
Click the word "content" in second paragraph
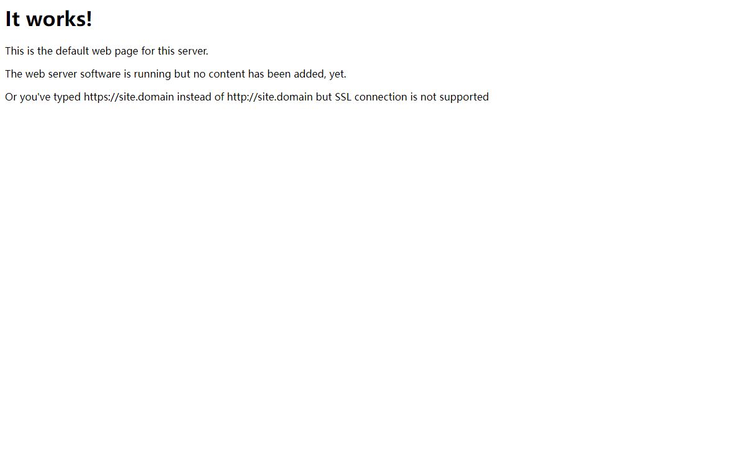[227, 74]
